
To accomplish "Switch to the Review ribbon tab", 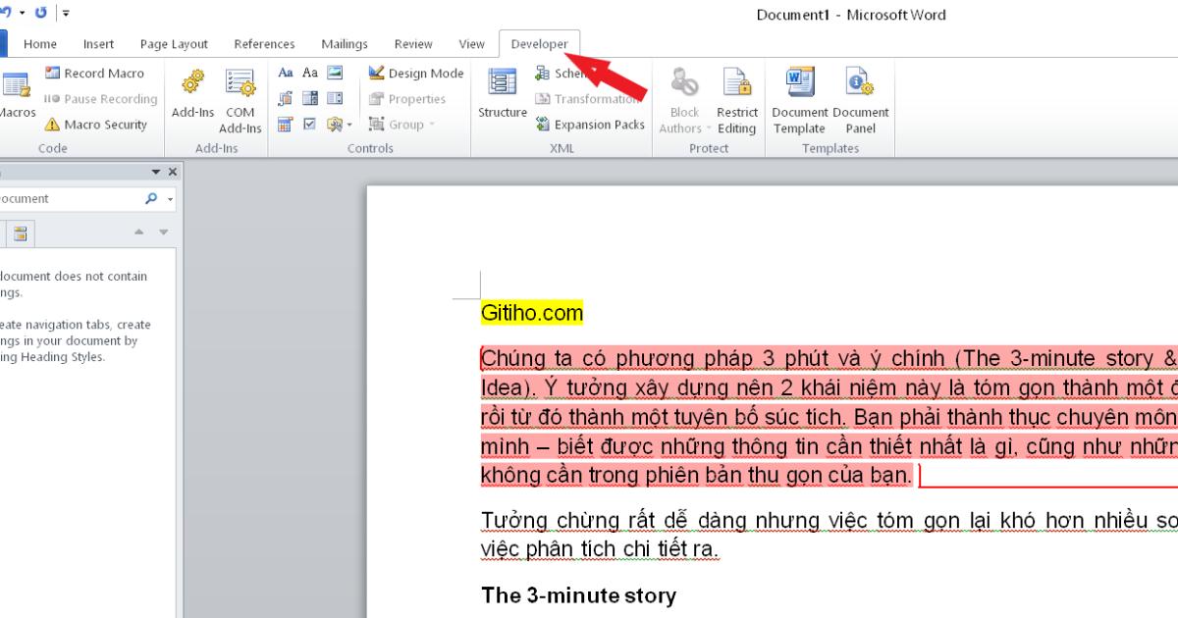I will click(x=412, y=43).
